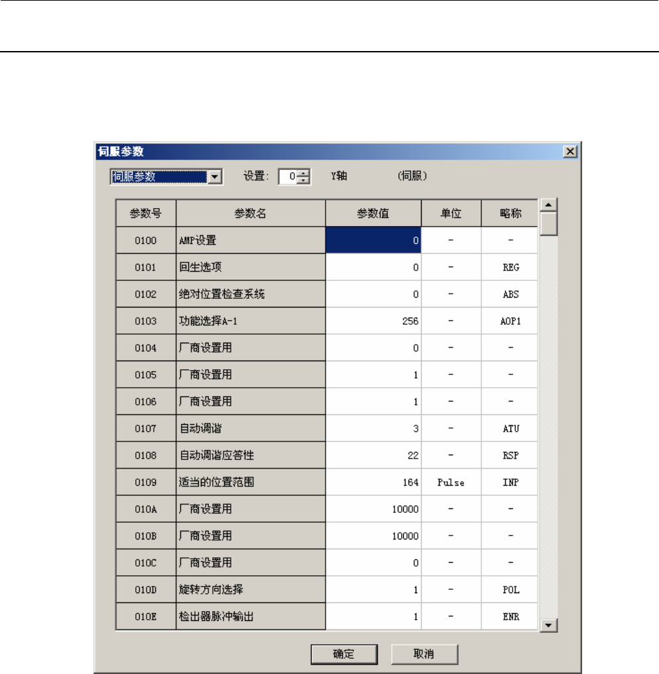This screenshot has height=674, width=659.
Task: Select the 自动调谐 value 3
Action: pyautogui.click(x=373, y=429)
